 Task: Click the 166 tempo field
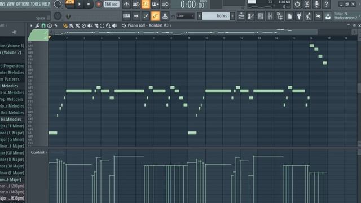[112, 4]
